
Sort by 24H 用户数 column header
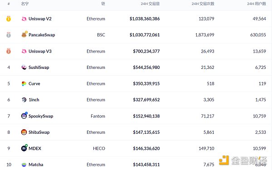pos(257,4)
